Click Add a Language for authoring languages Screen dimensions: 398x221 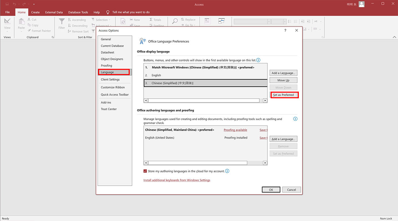point(283,139)
